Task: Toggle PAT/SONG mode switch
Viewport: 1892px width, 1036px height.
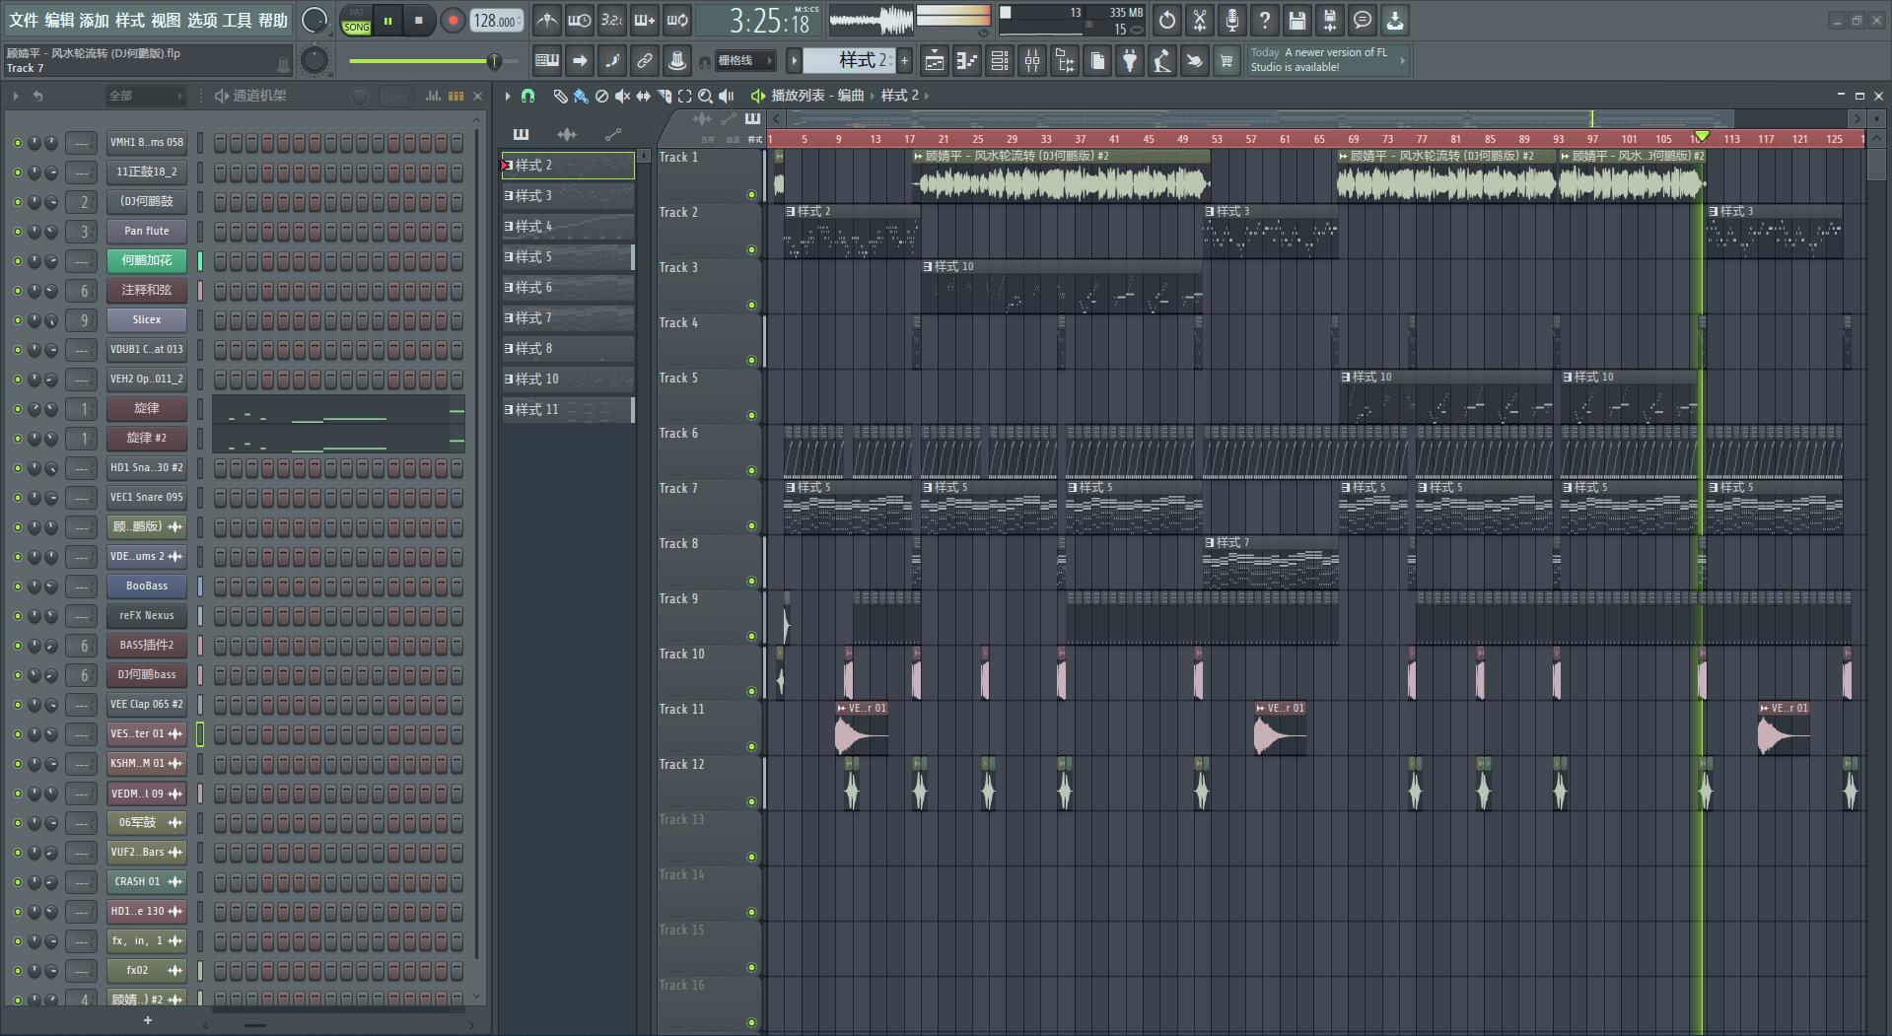Action: coord(357,21)
